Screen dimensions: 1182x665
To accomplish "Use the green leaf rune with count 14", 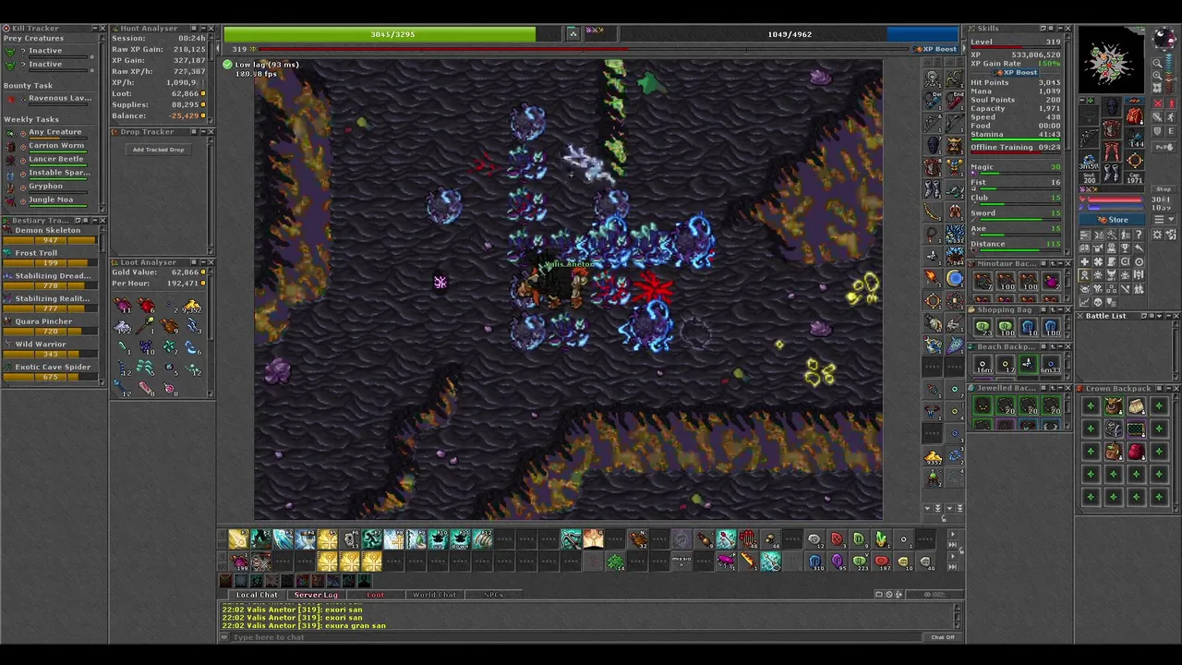I will point(615,562).
